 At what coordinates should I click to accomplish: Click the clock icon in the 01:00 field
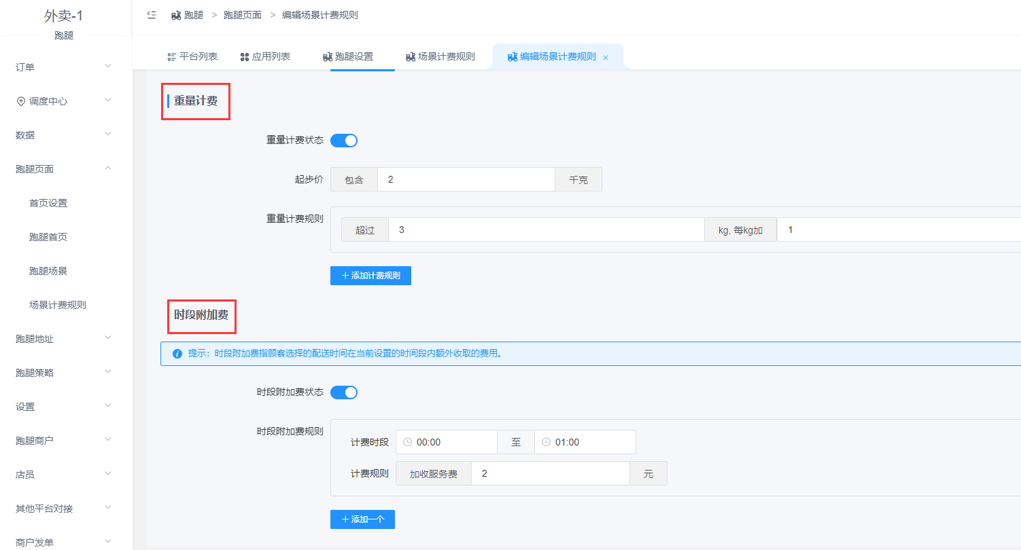pos(546,442)
